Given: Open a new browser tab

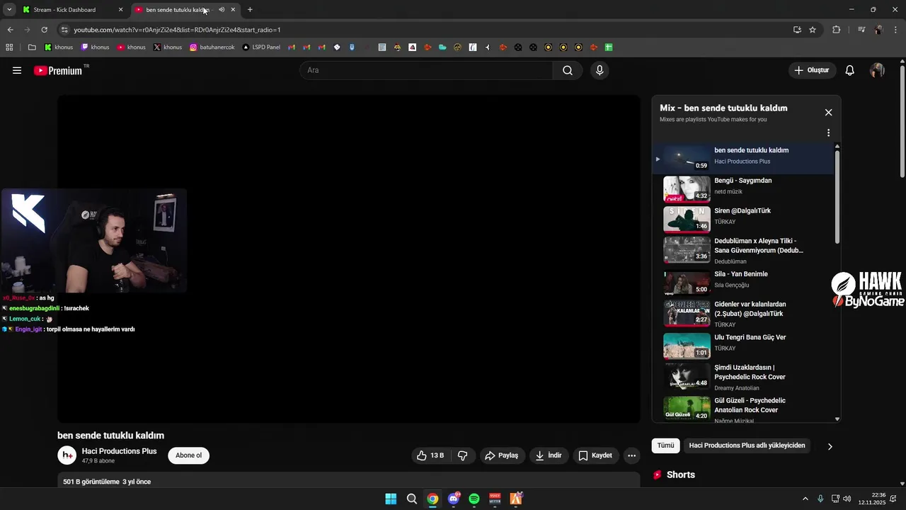Looking at the screenshot, I should [x=250, y=10].
